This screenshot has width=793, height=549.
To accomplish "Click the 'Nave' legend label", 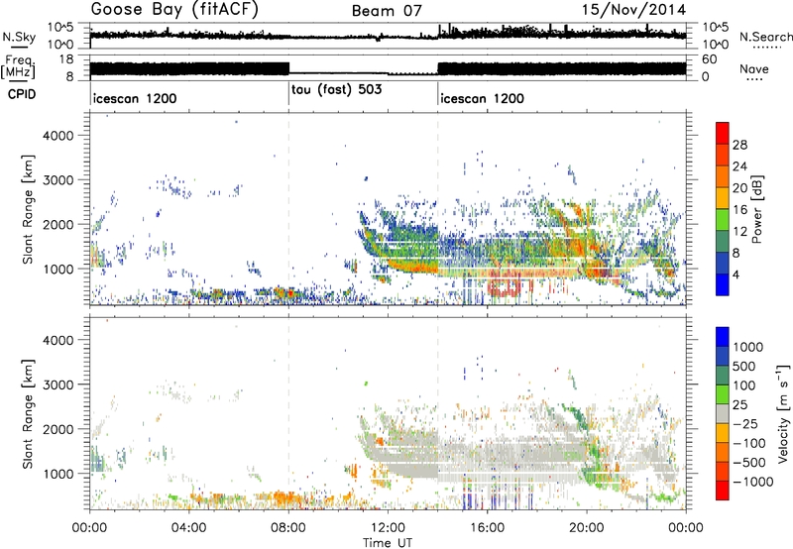I will (x=754, y=68).
